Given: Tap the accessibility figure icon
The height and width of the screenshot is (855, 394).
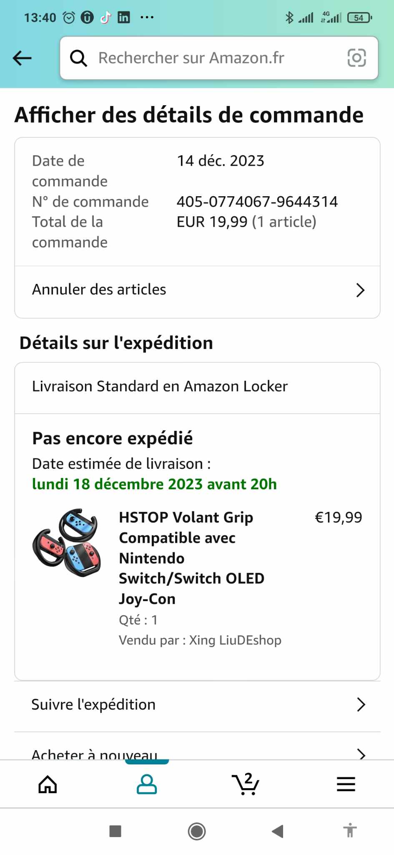Looking at the screenshot, I should tap(350, 830).
